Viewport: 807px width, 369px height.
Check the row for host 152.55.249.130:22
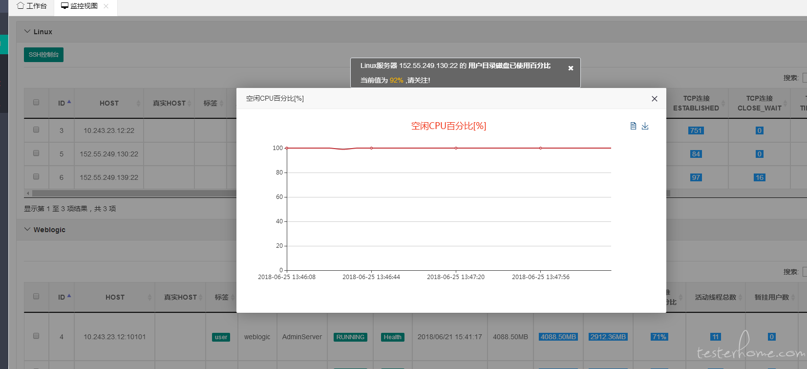(36, 153)
